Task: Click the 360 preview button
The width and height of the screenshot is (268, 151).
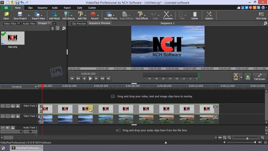Action: [x=247, y=76]
